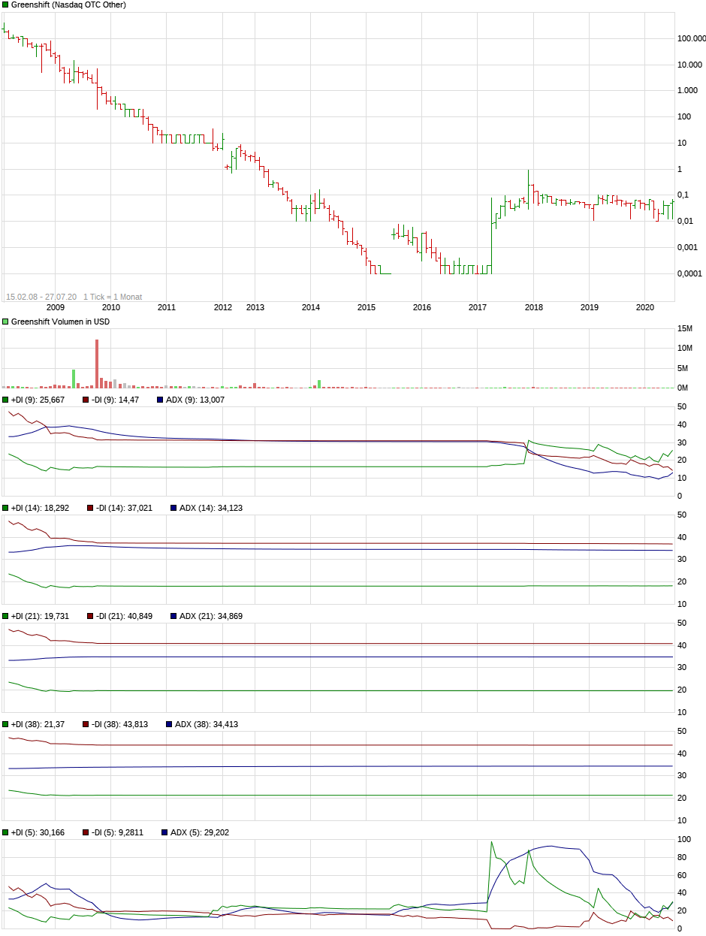Click the 2015 year label on the time axis
706x936 pixels.
pyautogui.click(x=367, y=307)
